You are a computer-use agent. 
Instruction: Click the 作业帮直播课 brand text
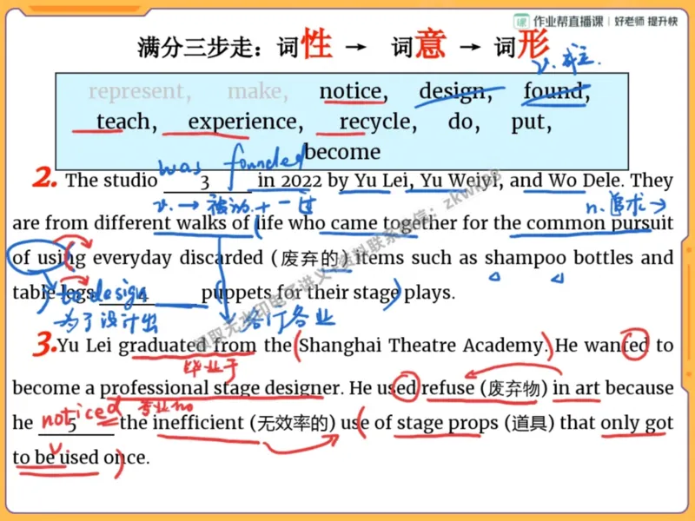(568, 21)
